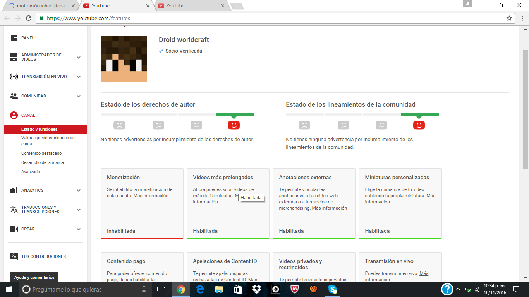Viewport: 529px width, 297px height.
Task: Click the Comunidad people icon
Action: (14, 96)
